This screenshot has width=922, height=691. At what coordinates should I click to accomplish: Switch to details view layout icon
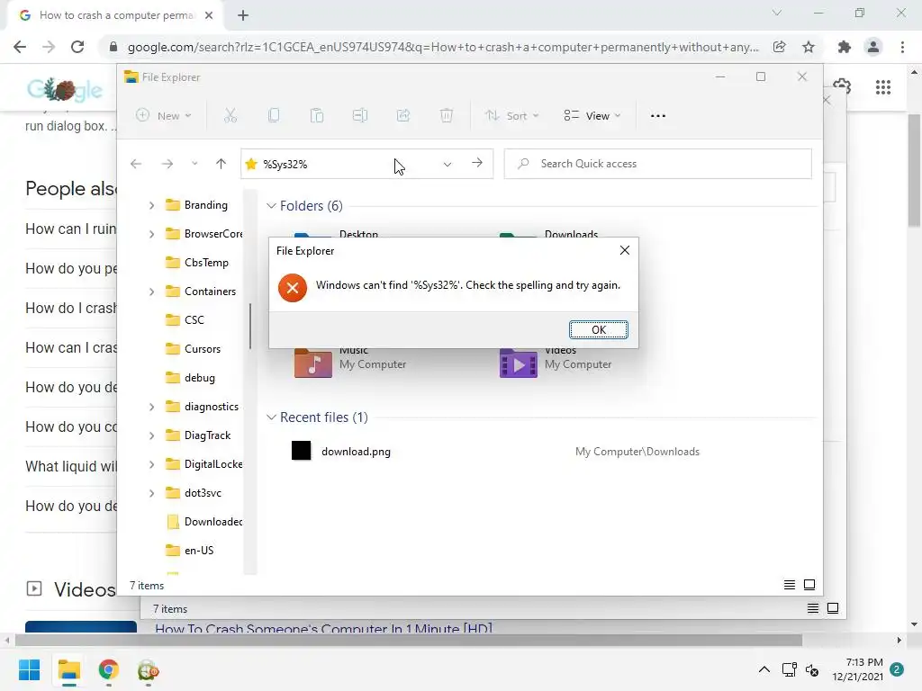coord(790,585)
